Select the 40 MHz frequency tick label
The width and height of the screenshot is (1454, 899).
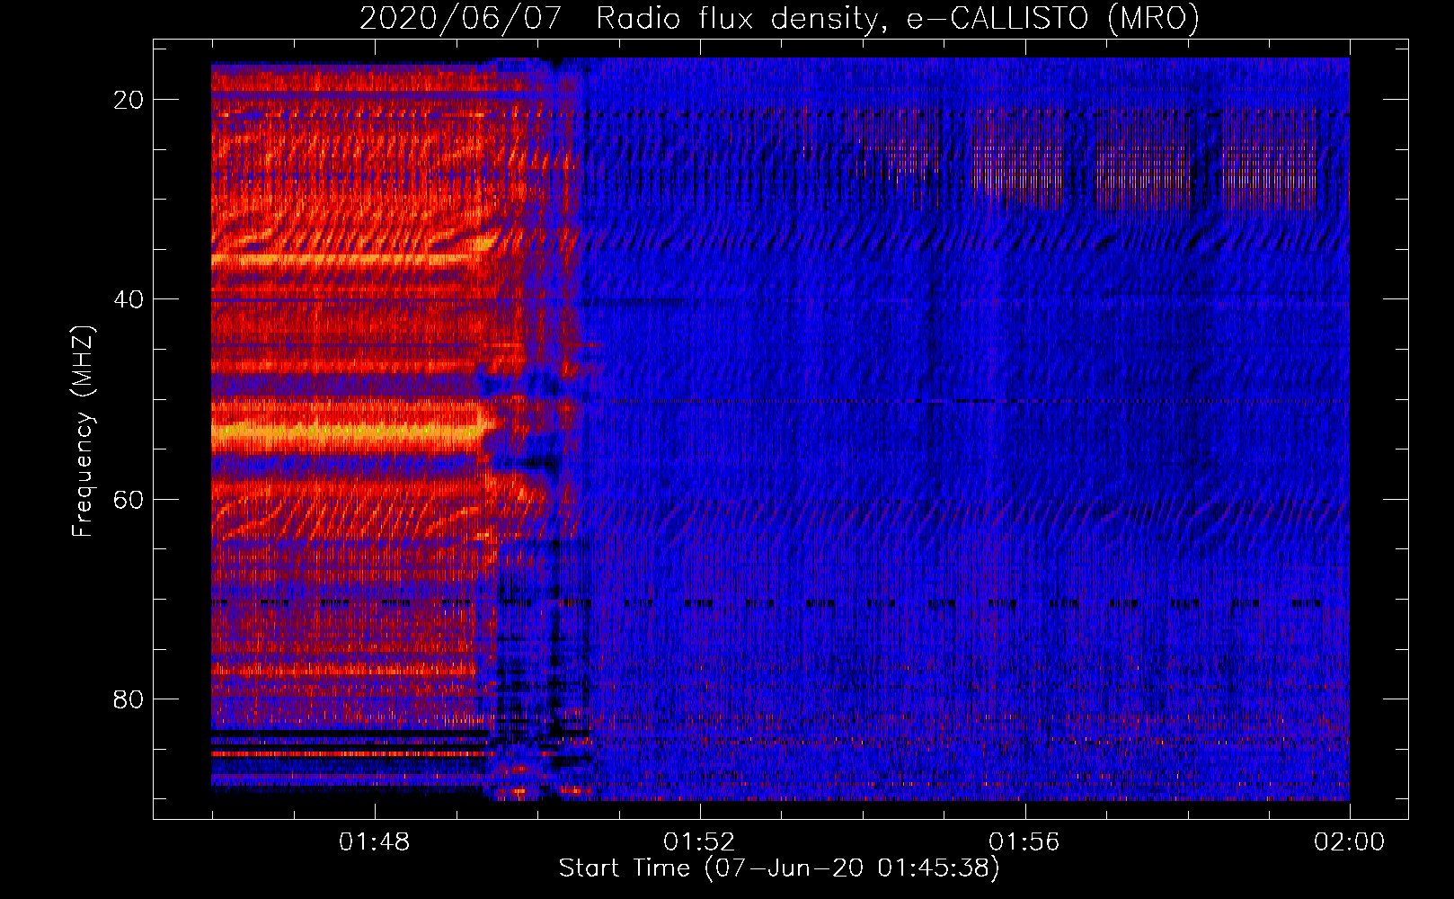(129, 299)
